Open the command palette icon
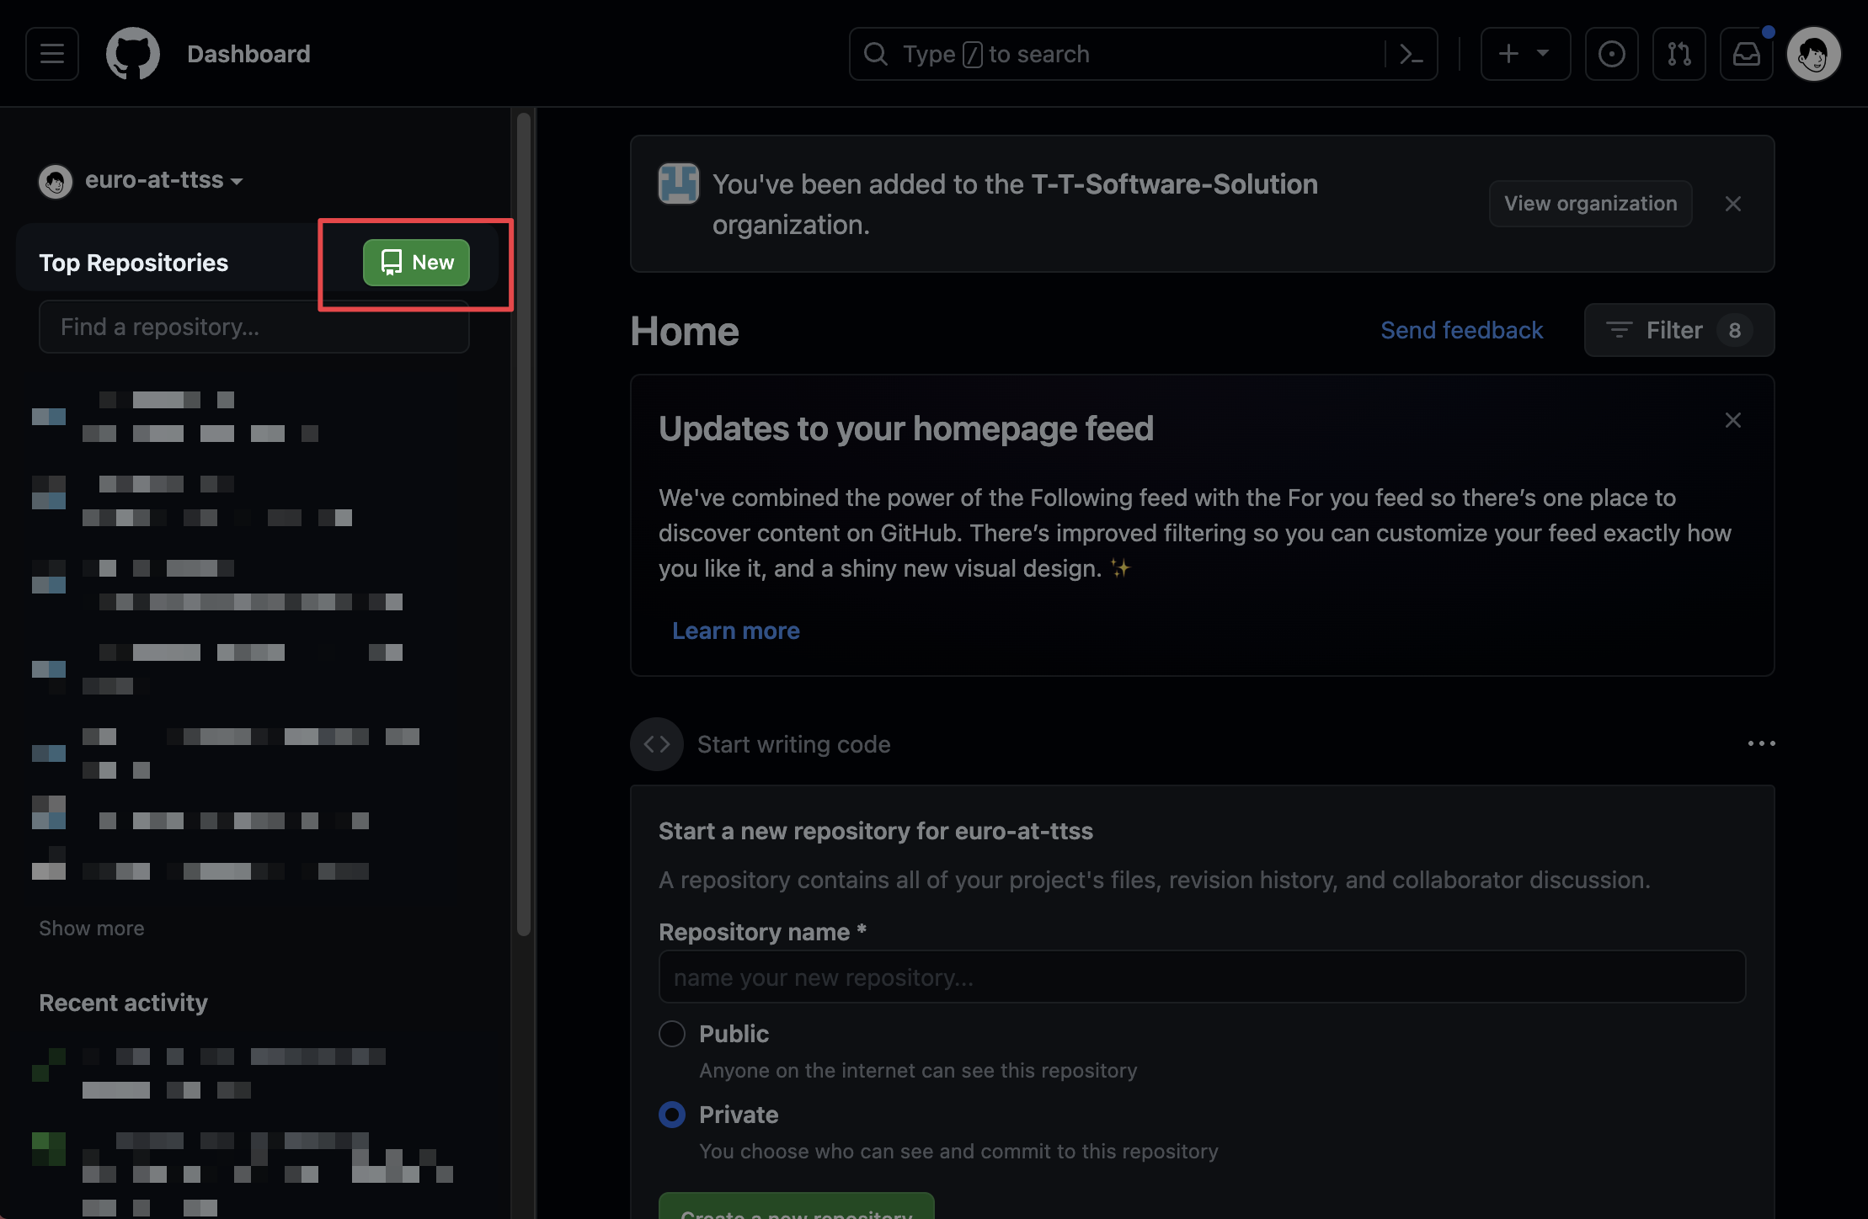 coord(1411,54)
